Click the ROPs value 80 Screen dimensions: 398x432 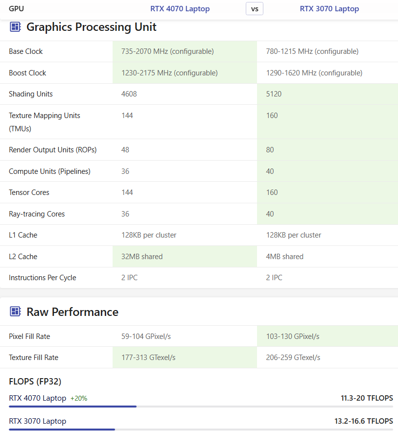pos(270,150)
